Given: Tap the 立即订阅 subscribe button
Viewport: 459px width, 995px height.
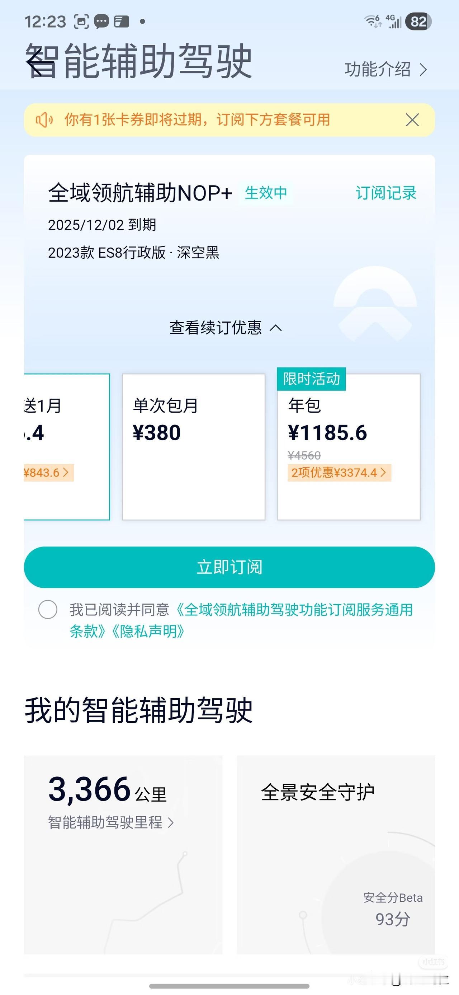Looking at the screenshot, I should 229,567.
